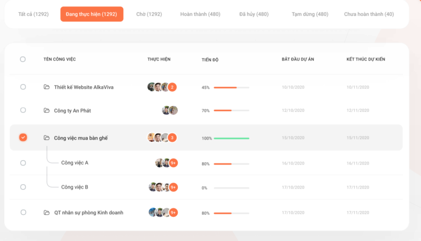Select the checkbox for Công việc B
This screenshot has width=421, height=241.
click(x=23, y=187)
